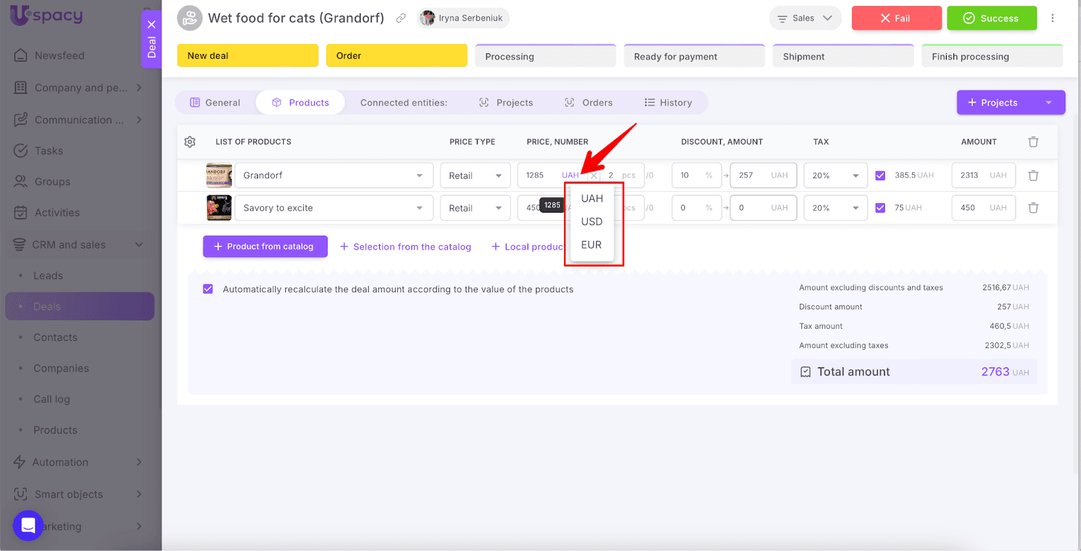
Task: Expand the Grandorf tax rate dropdown
Action: (835, 176)
